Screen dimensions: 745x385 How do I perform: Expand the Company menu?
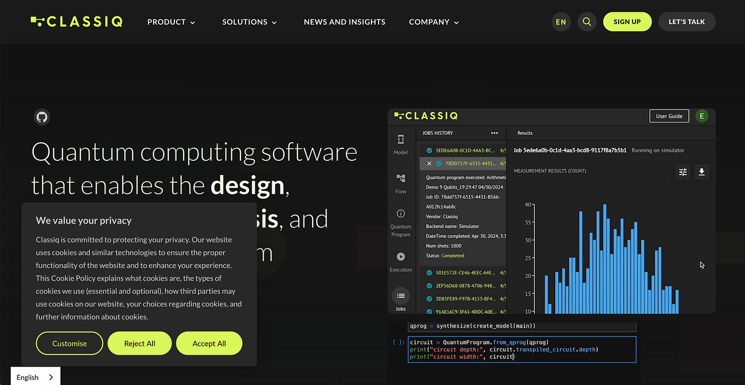click(x=434, y=22)
